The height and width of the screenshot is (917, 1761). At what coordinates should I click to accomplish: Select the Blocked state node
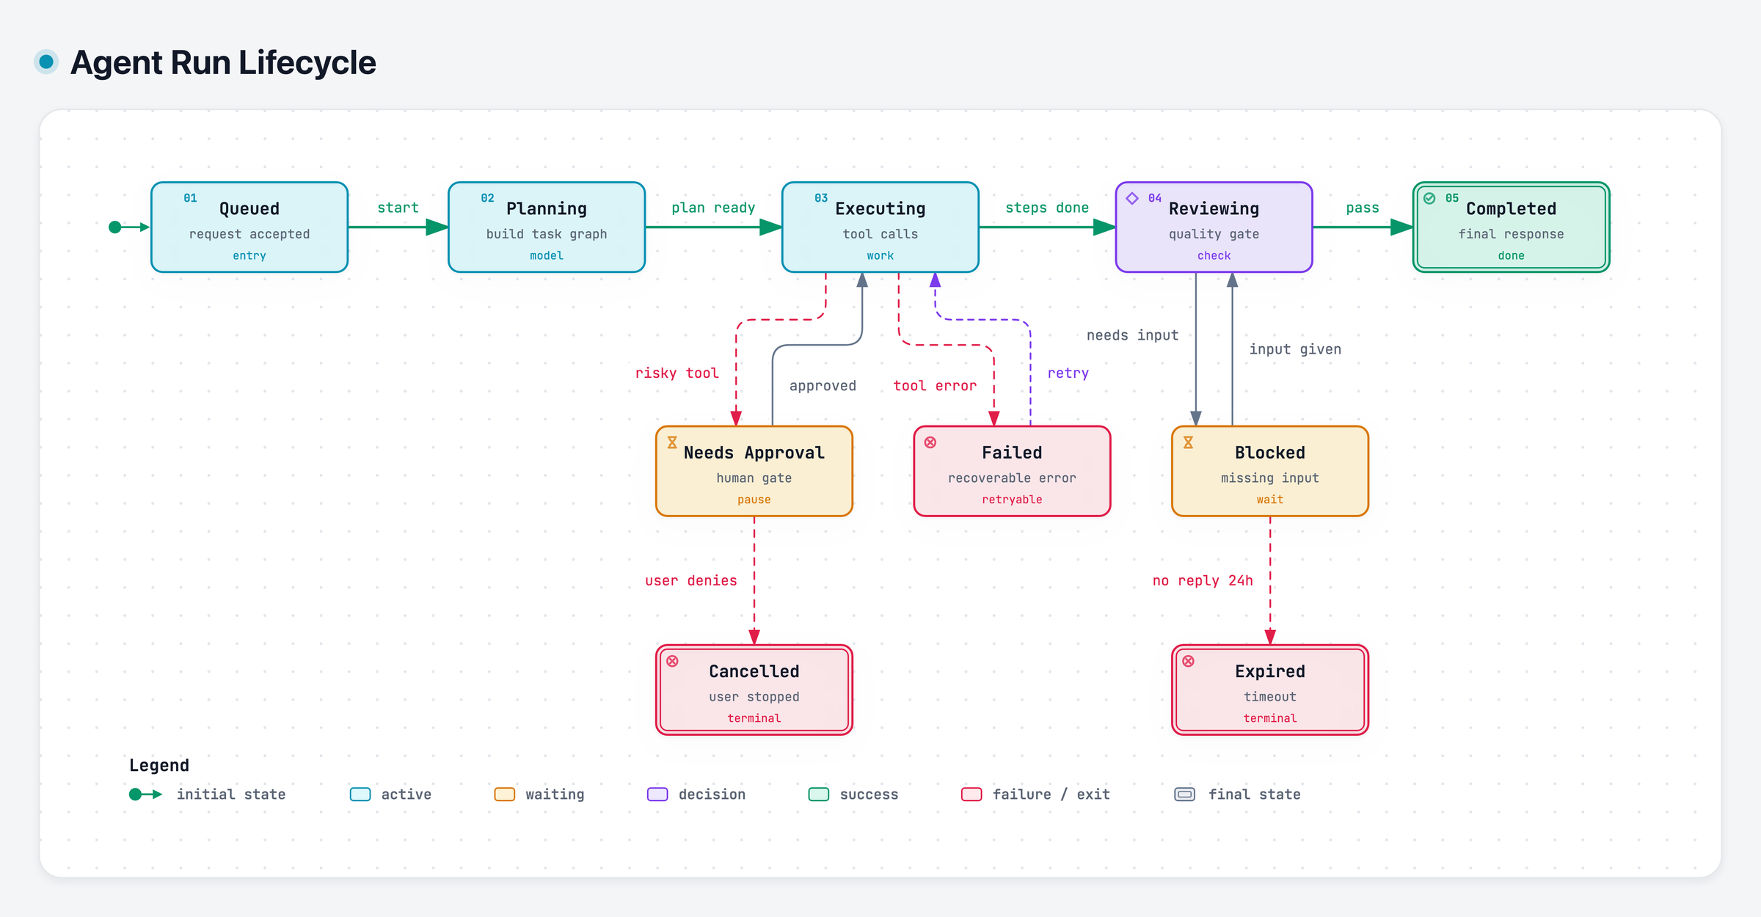1270,471
